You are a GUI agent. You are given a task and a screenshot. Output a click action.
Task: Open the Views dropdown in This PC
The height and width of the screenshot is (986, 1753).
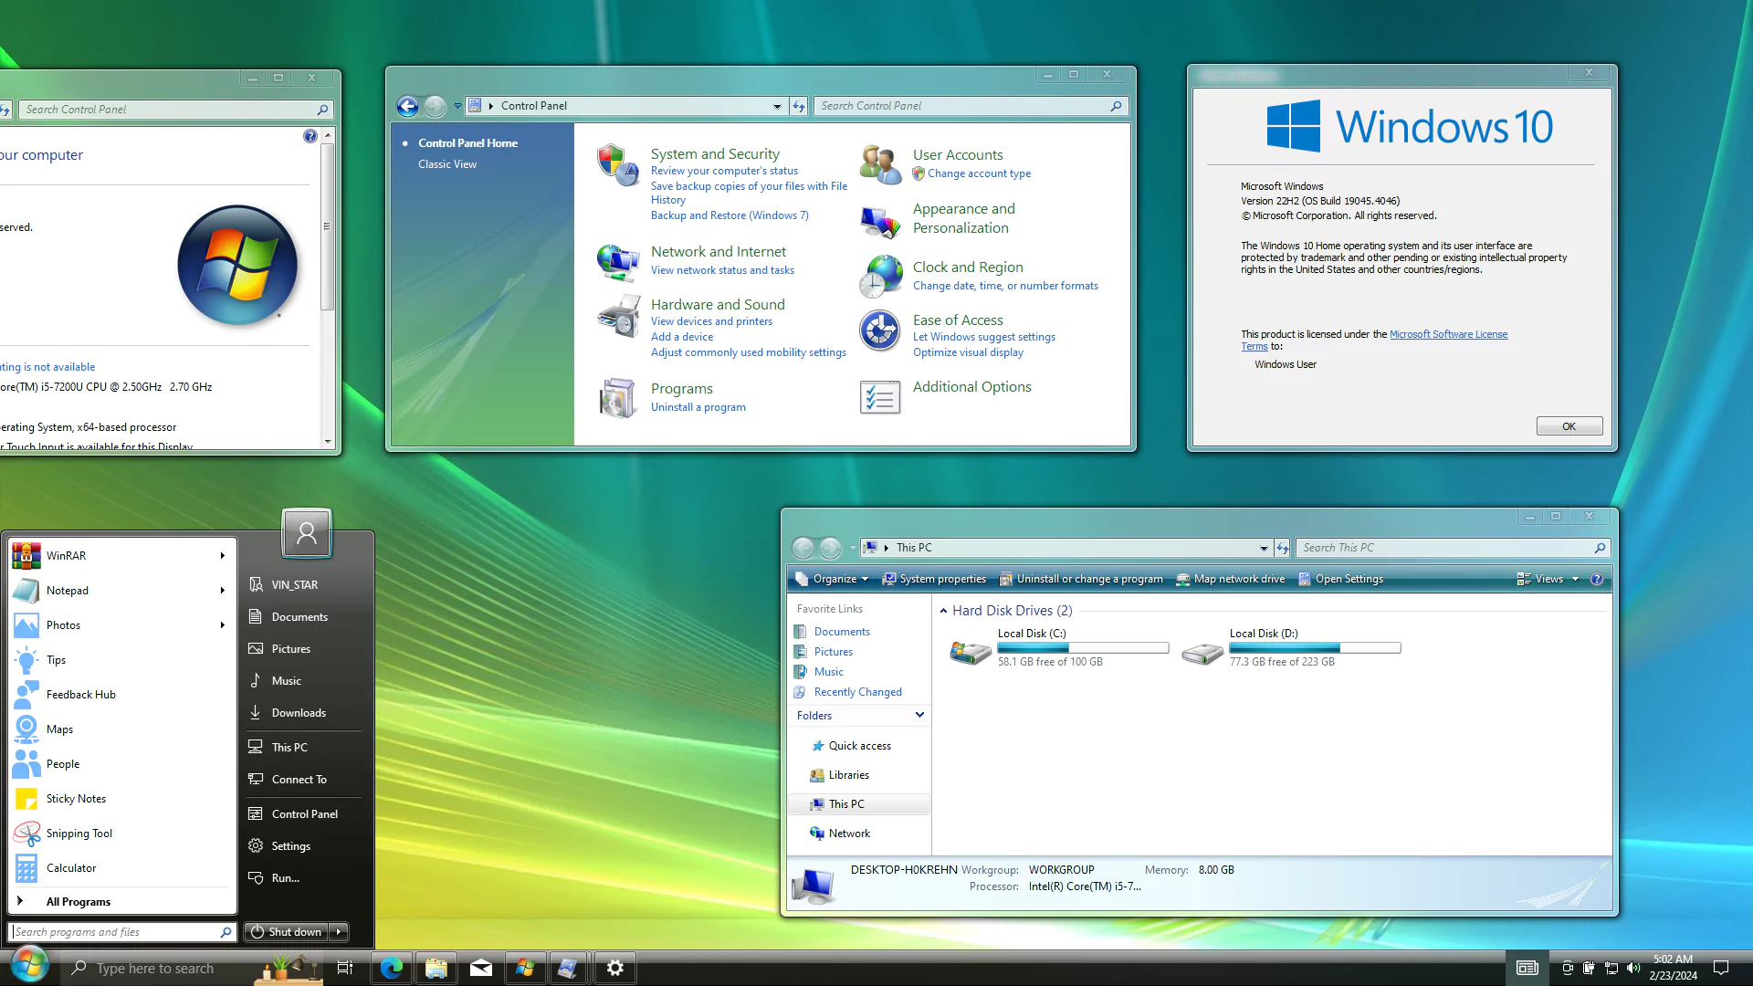[1547, 578]
